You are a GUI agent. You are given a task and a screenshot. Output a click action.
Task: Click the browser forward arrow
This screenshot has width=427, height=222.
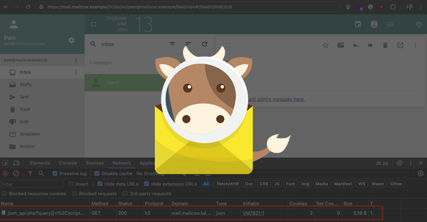pyautogui.click(x=17, y=7)
